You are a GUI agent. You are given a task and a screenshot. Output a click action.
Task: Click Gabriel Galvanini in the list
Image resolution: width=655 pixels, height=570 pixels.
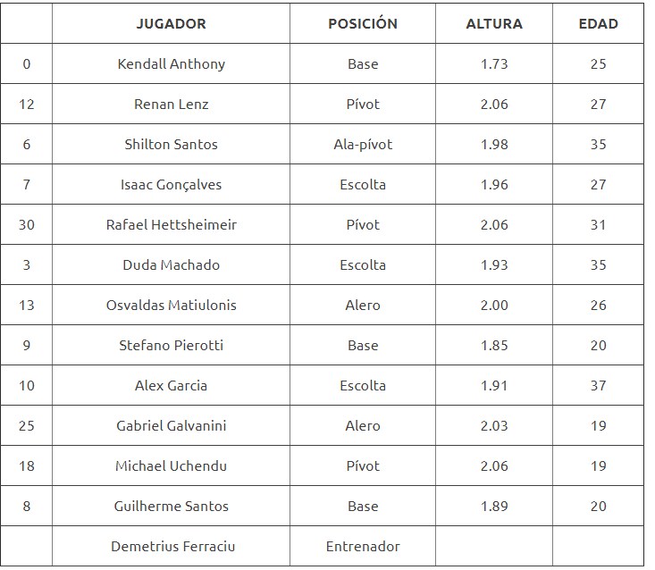(172, 426)
